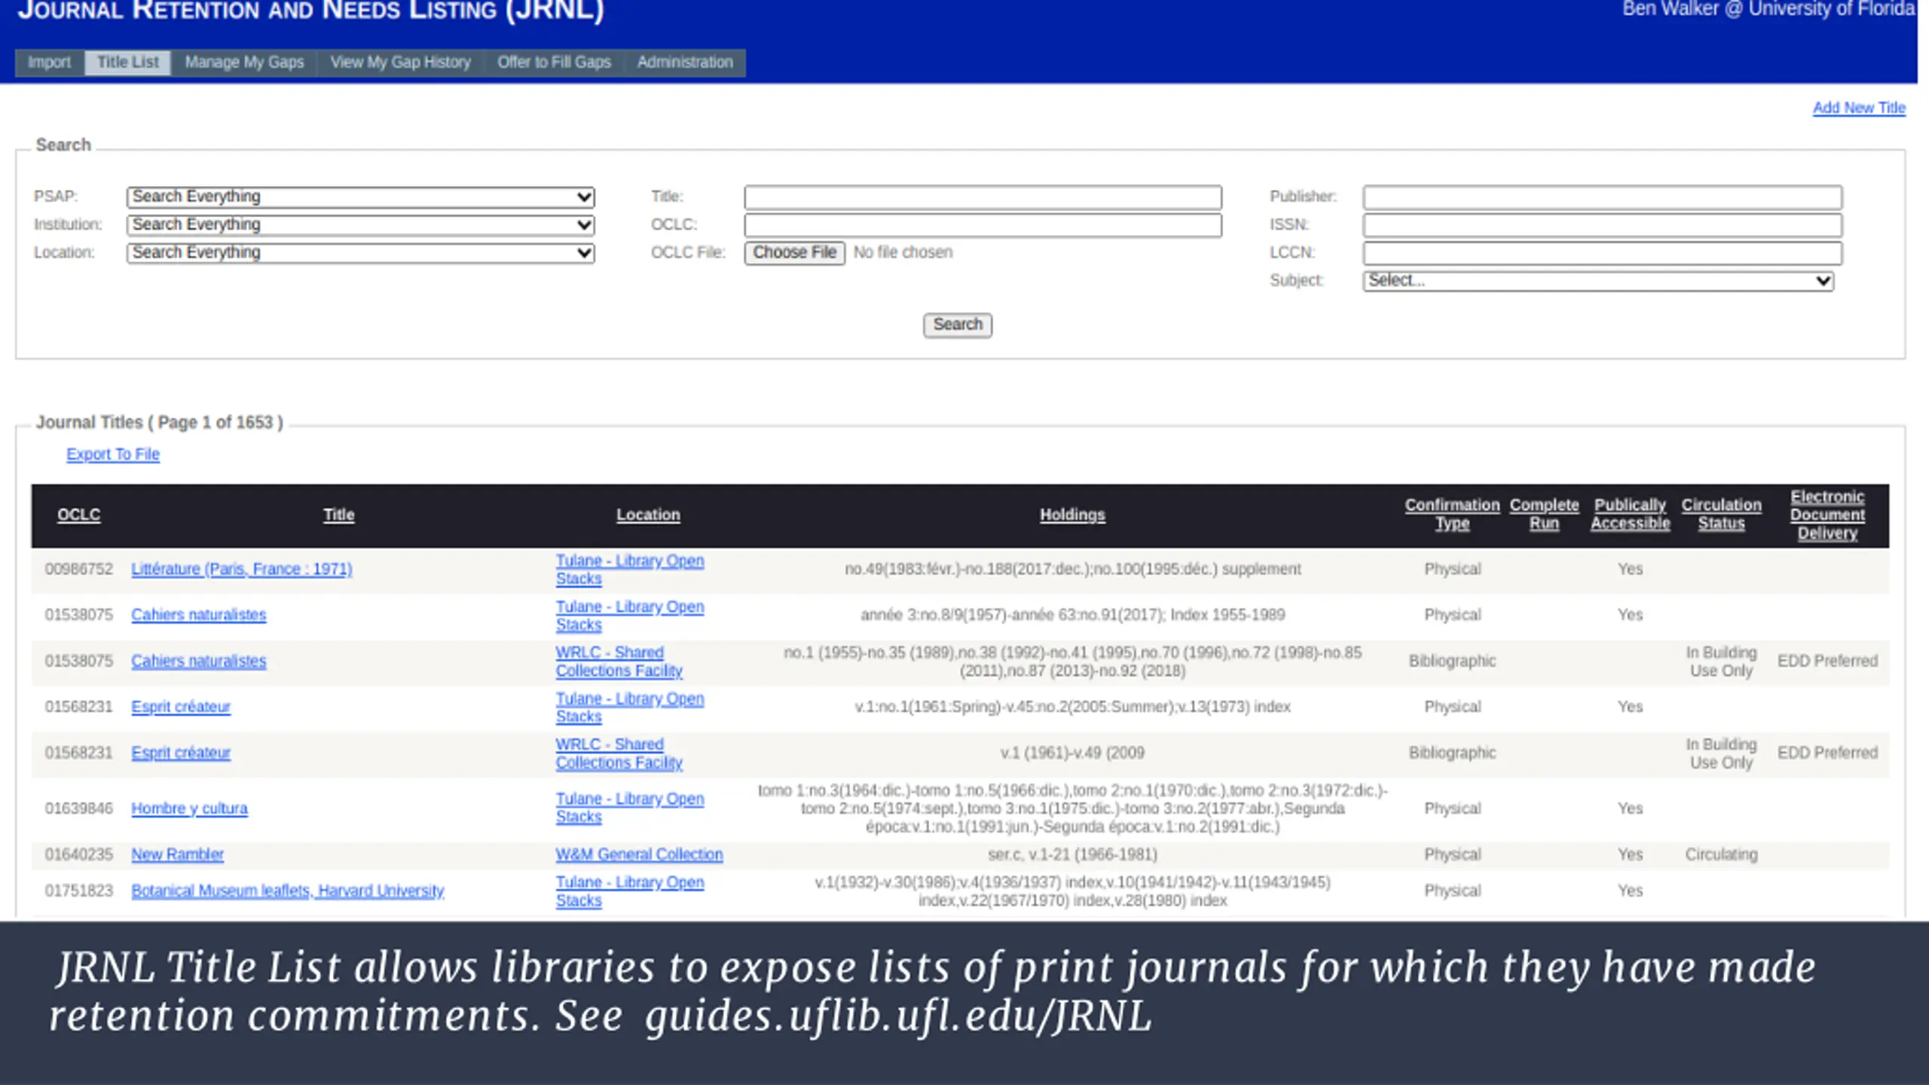
Task: Open the W&M General Collection link
Action: coord(639,854)
